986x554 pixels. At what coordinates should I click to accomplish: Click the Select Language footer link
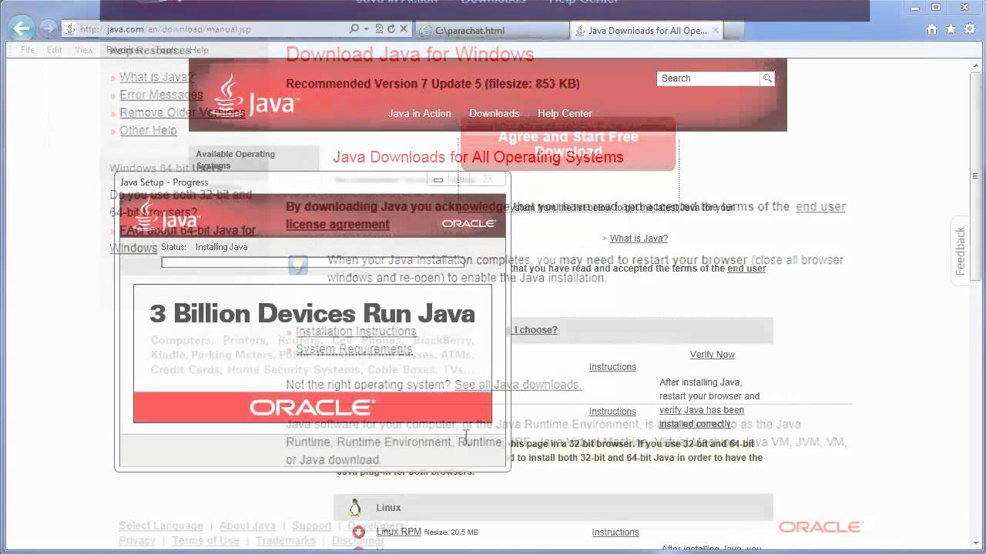point(161,526)
